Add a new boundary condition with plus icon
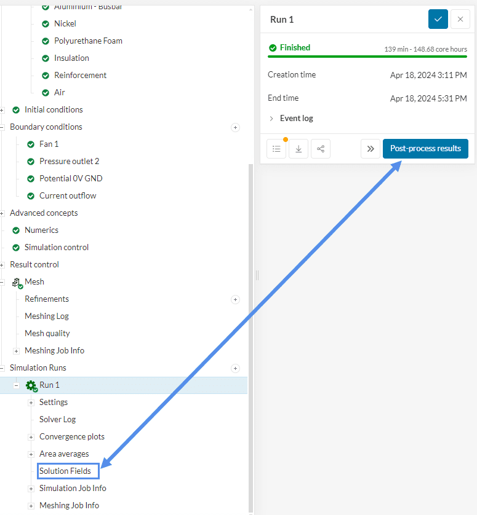This screenshot has height=515, width=477. click(x=234, y=127)
